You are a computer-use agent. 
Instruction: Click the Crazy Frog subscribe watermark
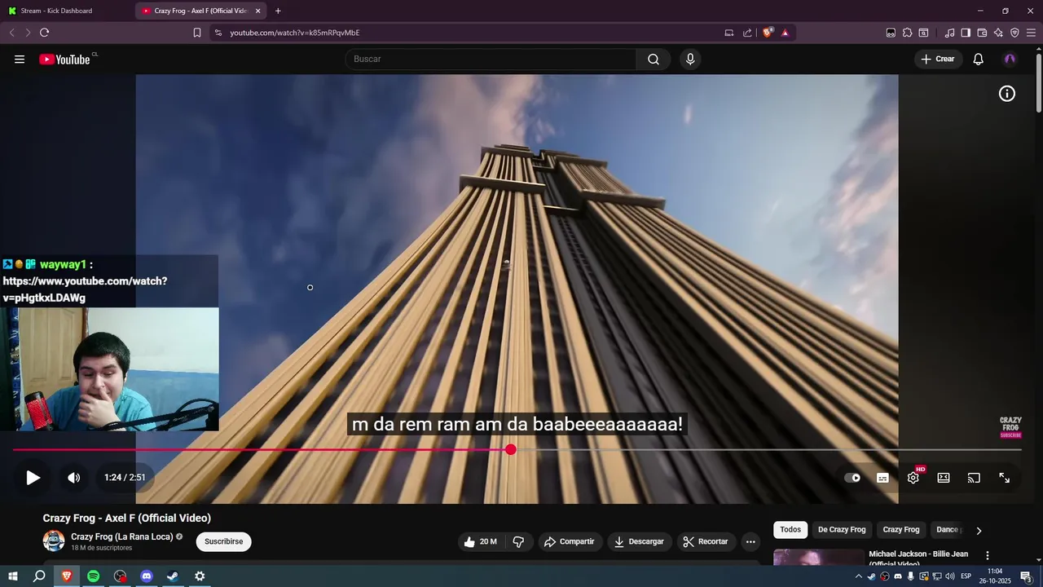point(1010,428)
